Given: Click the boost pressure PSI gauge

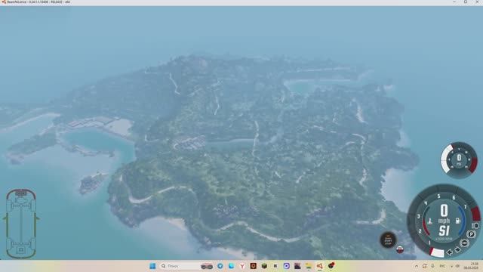Looking at the screenshot, I should pos(459,159).
